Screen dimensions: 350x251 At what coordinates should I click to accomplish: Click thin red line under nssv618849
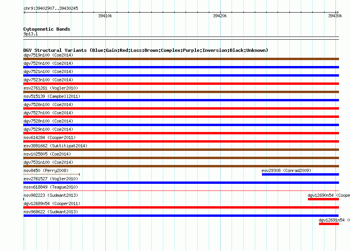(181, 191)
